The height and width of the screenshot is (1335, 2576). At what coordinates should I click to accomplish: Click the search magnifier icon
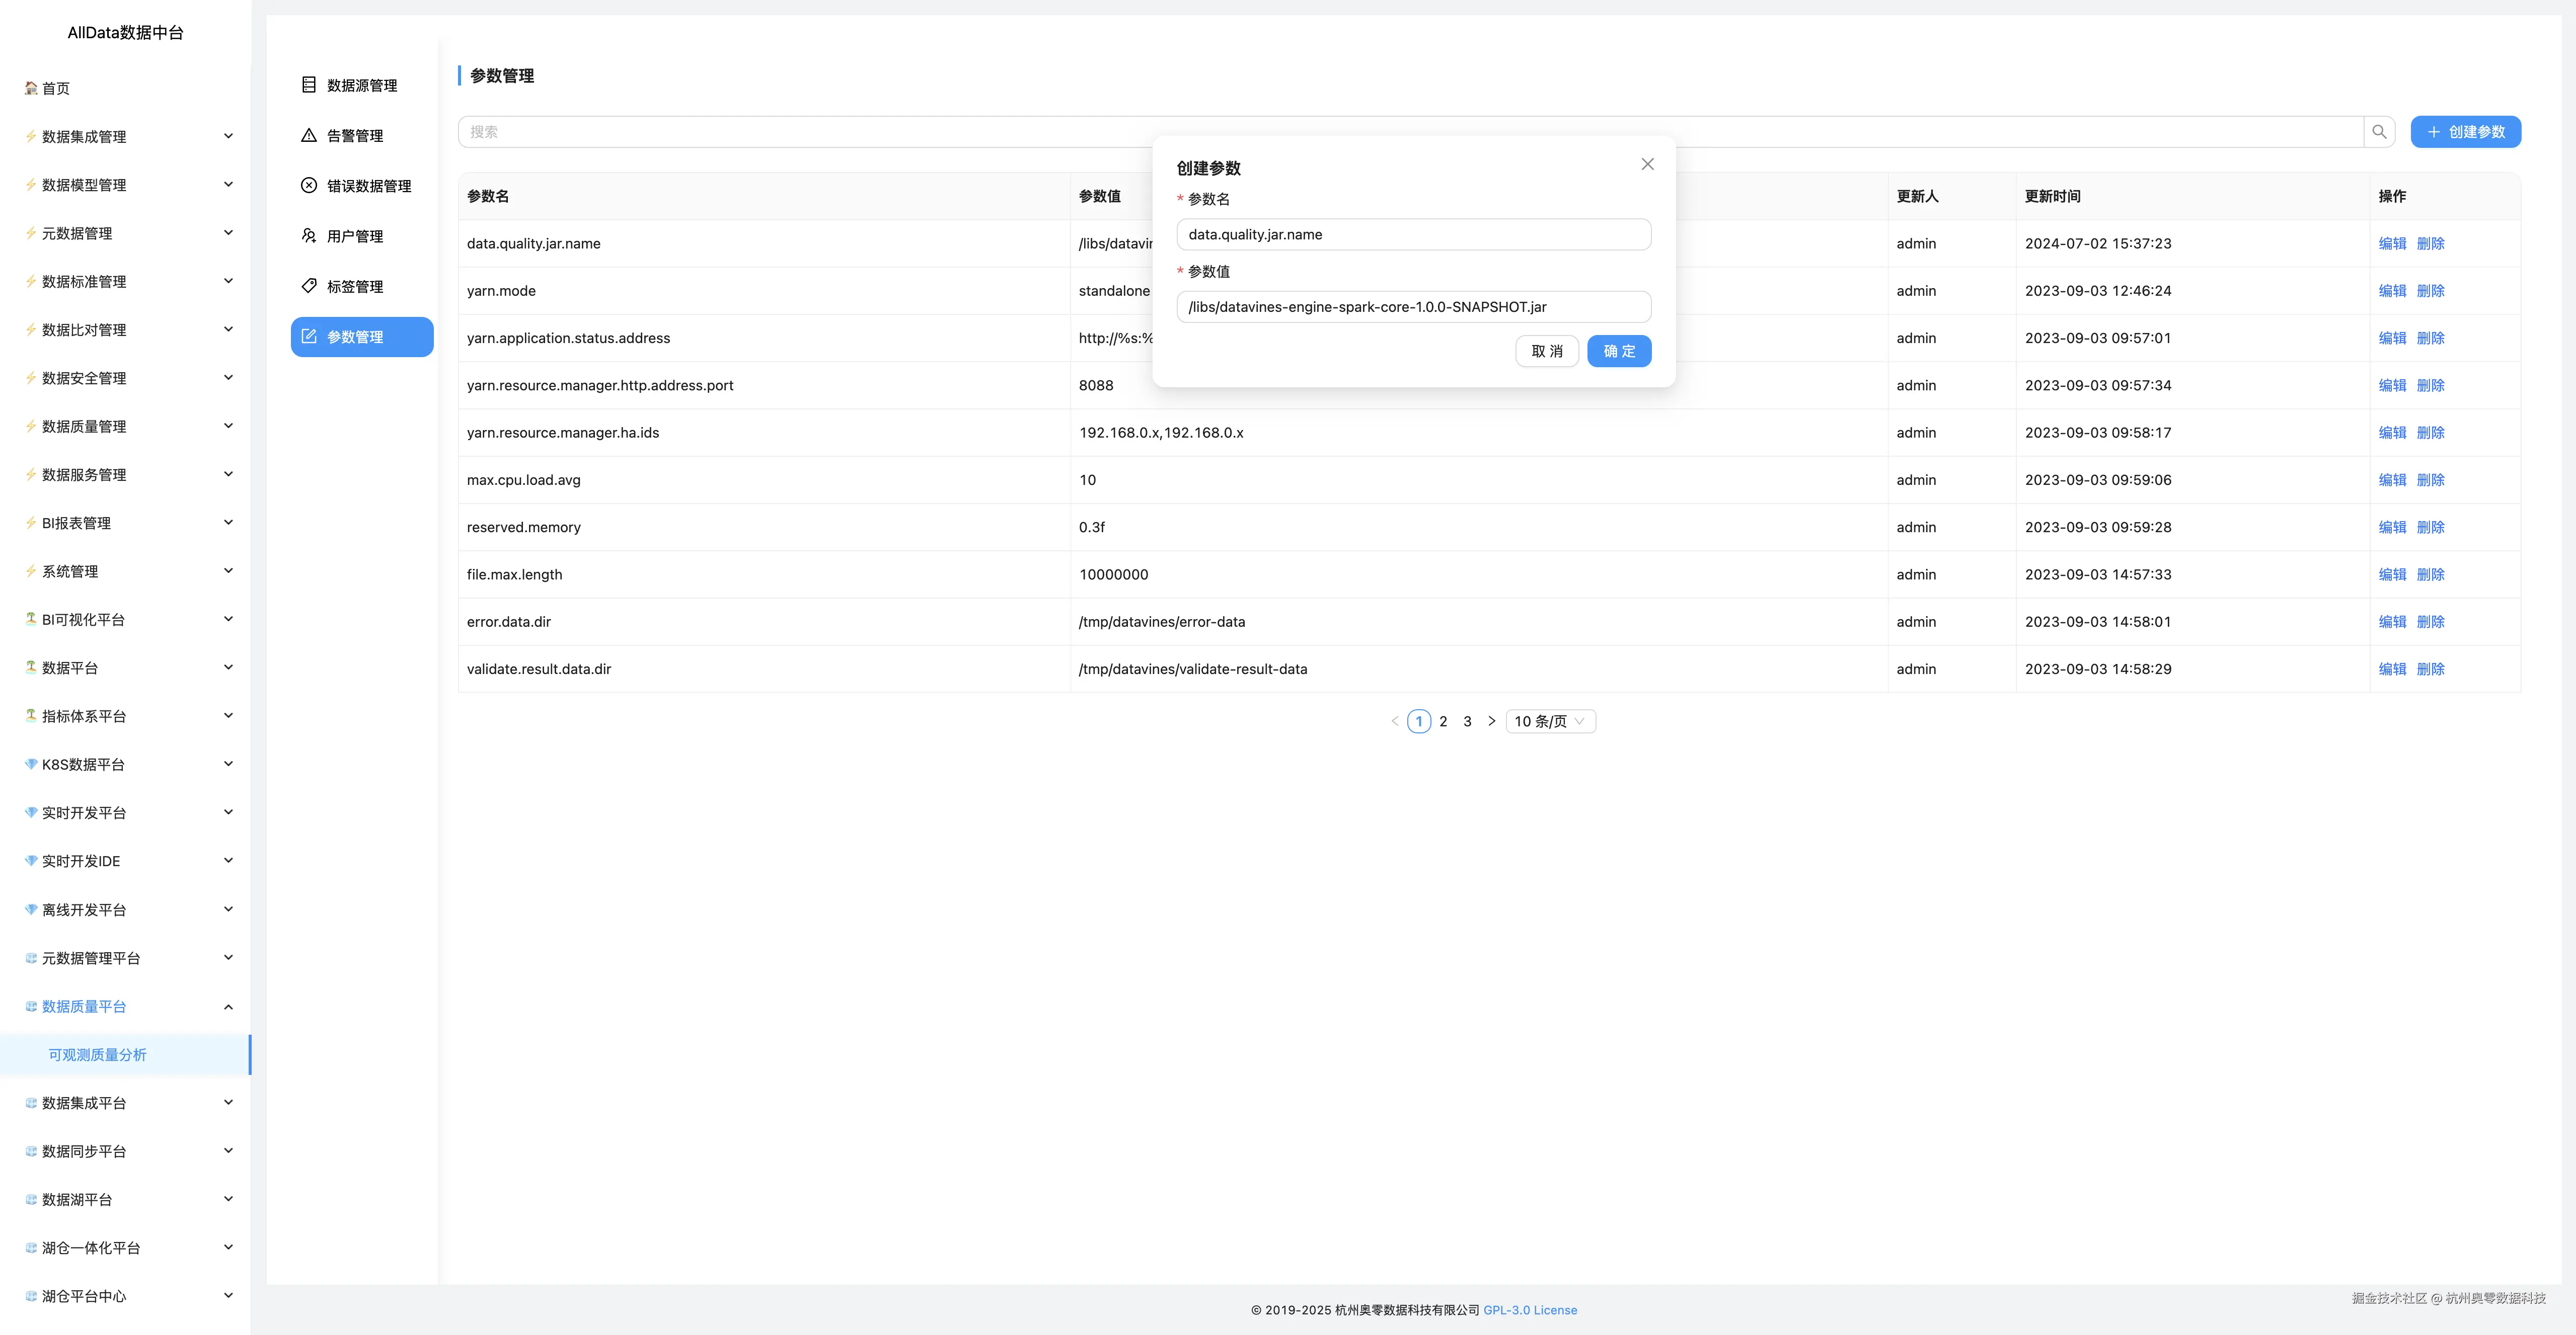coord(2379,132)
